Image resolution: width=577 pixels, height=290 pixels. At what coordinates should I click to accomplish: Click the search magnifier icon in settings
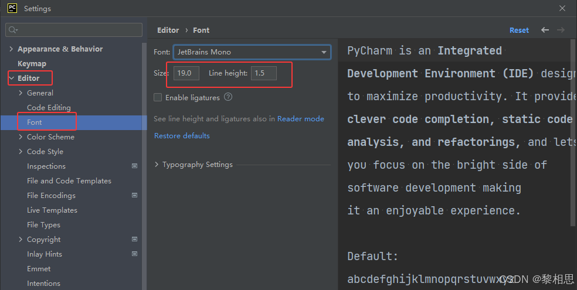coord(13,30)
